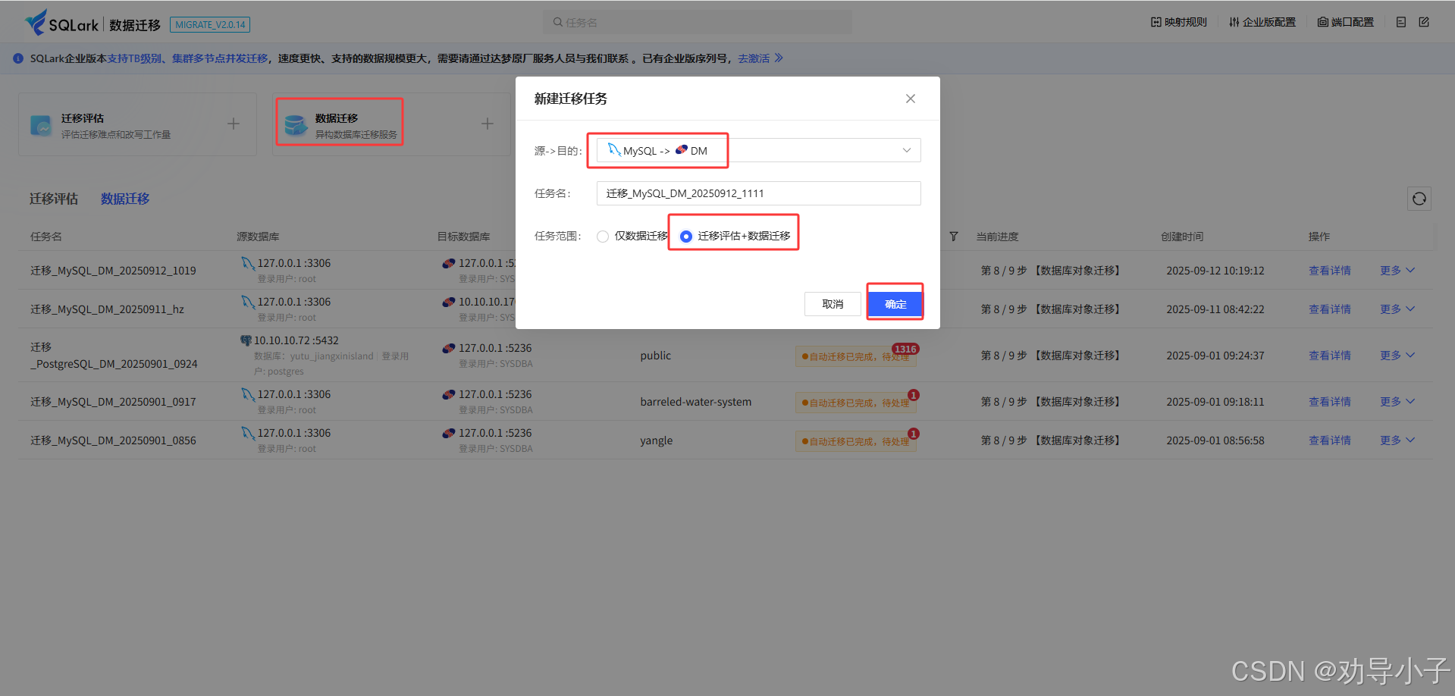Open 查看详情 for 迁移_MySQL_DM_20250911_hz

(1330, 309)
